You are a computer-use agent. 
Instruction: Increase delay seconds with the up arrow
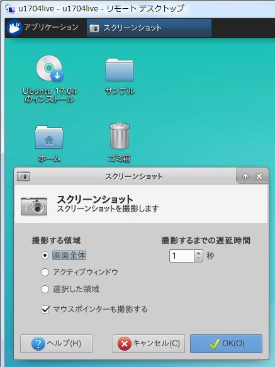pyautogui.click(x=198, y=253)
